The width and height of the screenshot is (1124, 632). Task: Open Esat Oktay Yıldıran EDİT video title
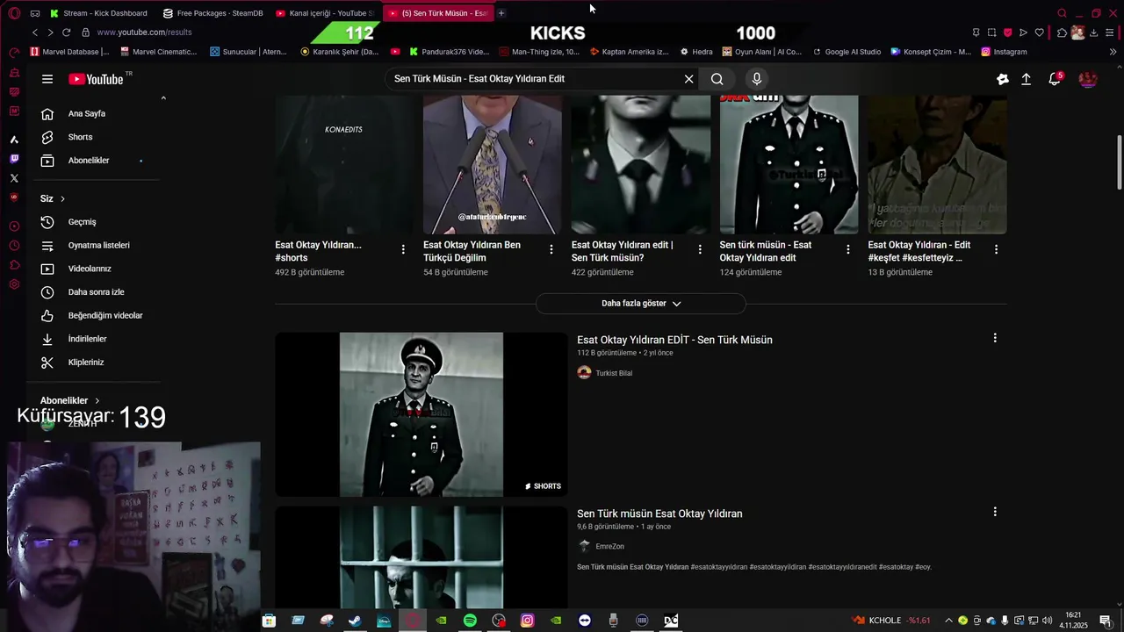click(674, 340)
